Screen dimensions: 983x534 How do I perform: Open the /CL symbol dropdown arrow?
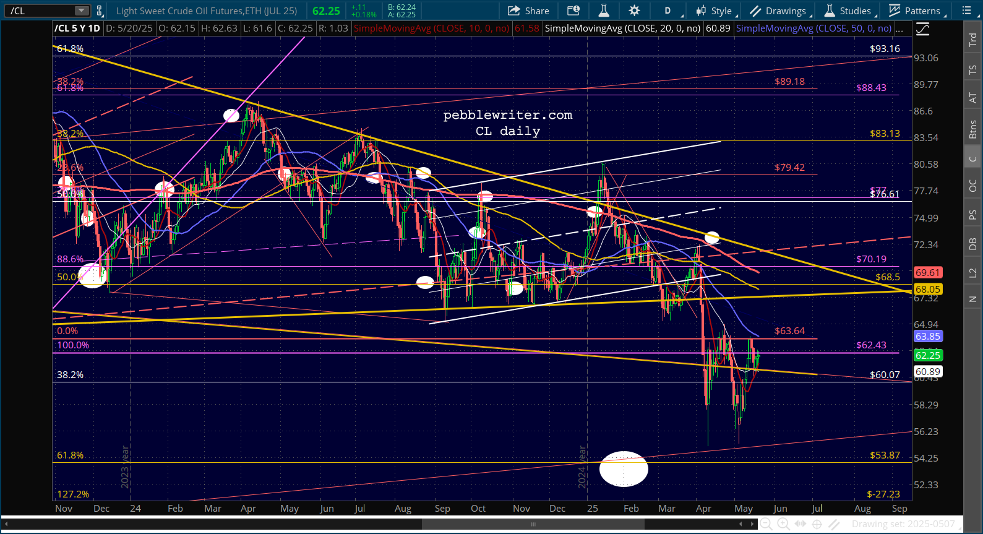pyautogui.click(x=82, y=11)
